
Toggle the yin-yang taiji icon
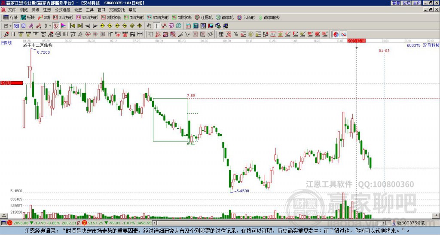[x=336, y=34]
